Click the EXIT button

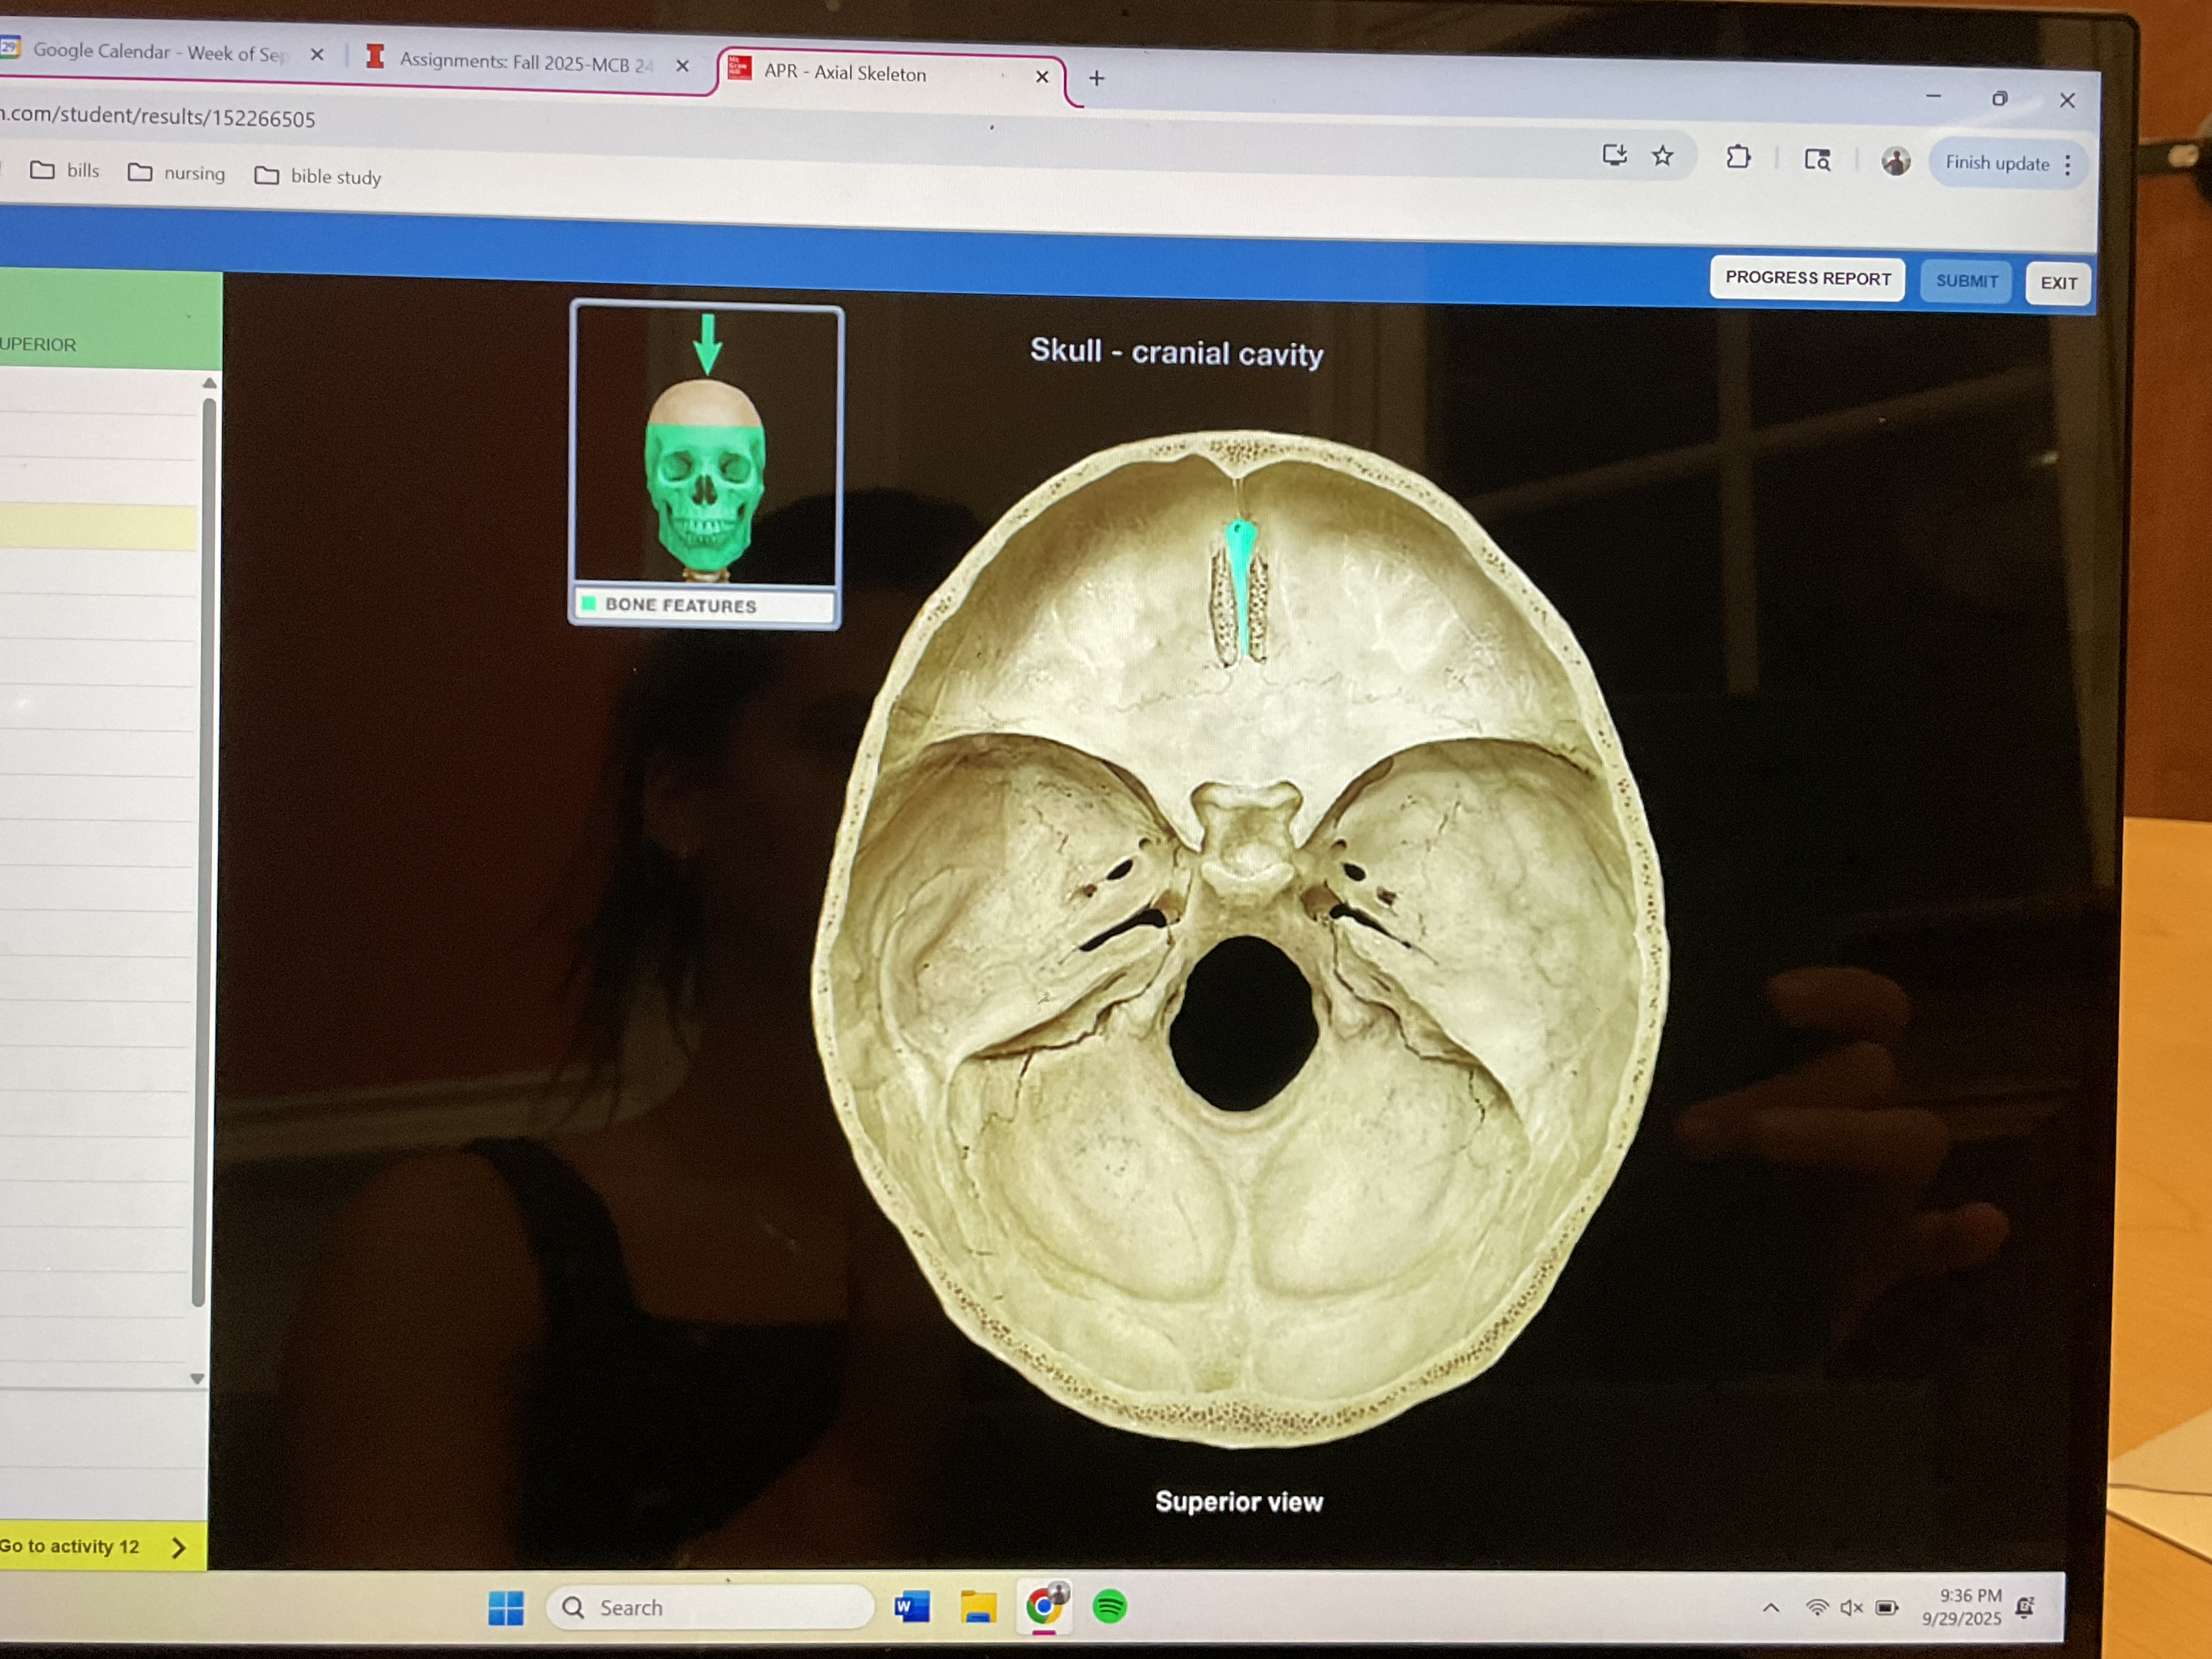[x=2058, y=283]
